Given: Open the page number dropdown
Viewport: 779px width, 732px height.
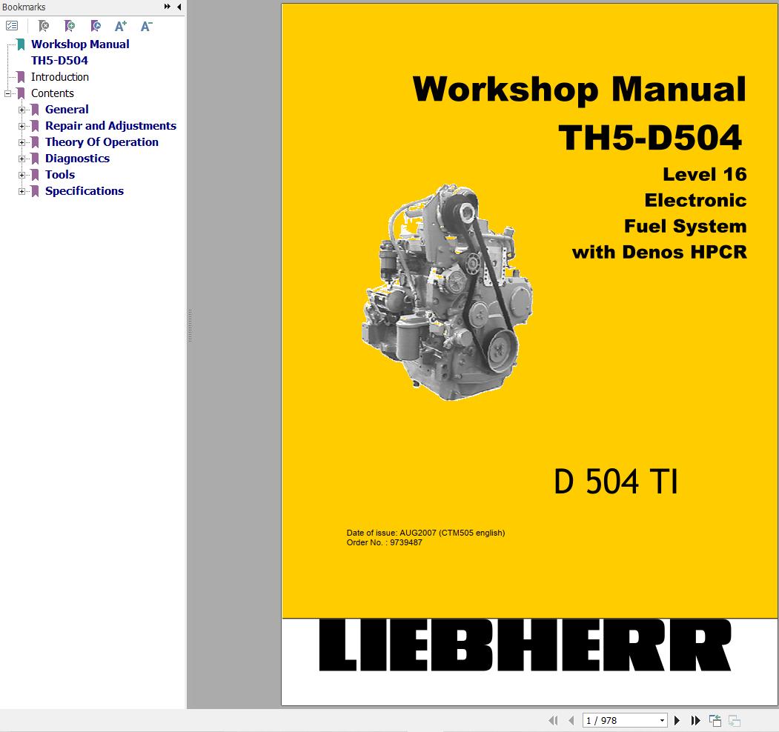Looking at the screenshot, I should [x=662, y=720].
